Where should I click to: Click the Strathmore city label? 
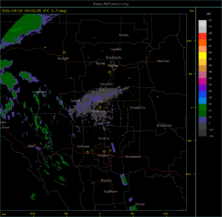click(x=133, y=157)
